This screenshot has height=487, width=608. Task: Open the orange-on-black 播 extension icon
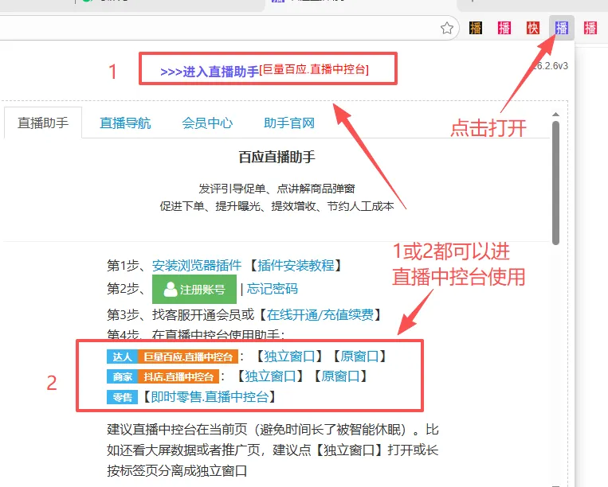(x=476, y=28)
